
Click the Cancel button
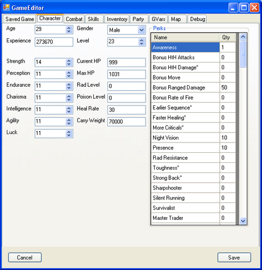25,257
